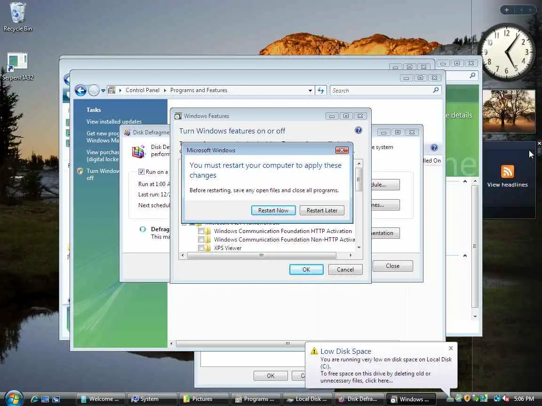
Task: Click the features list scroll-up arrow
Action: [x=359, y=164]
